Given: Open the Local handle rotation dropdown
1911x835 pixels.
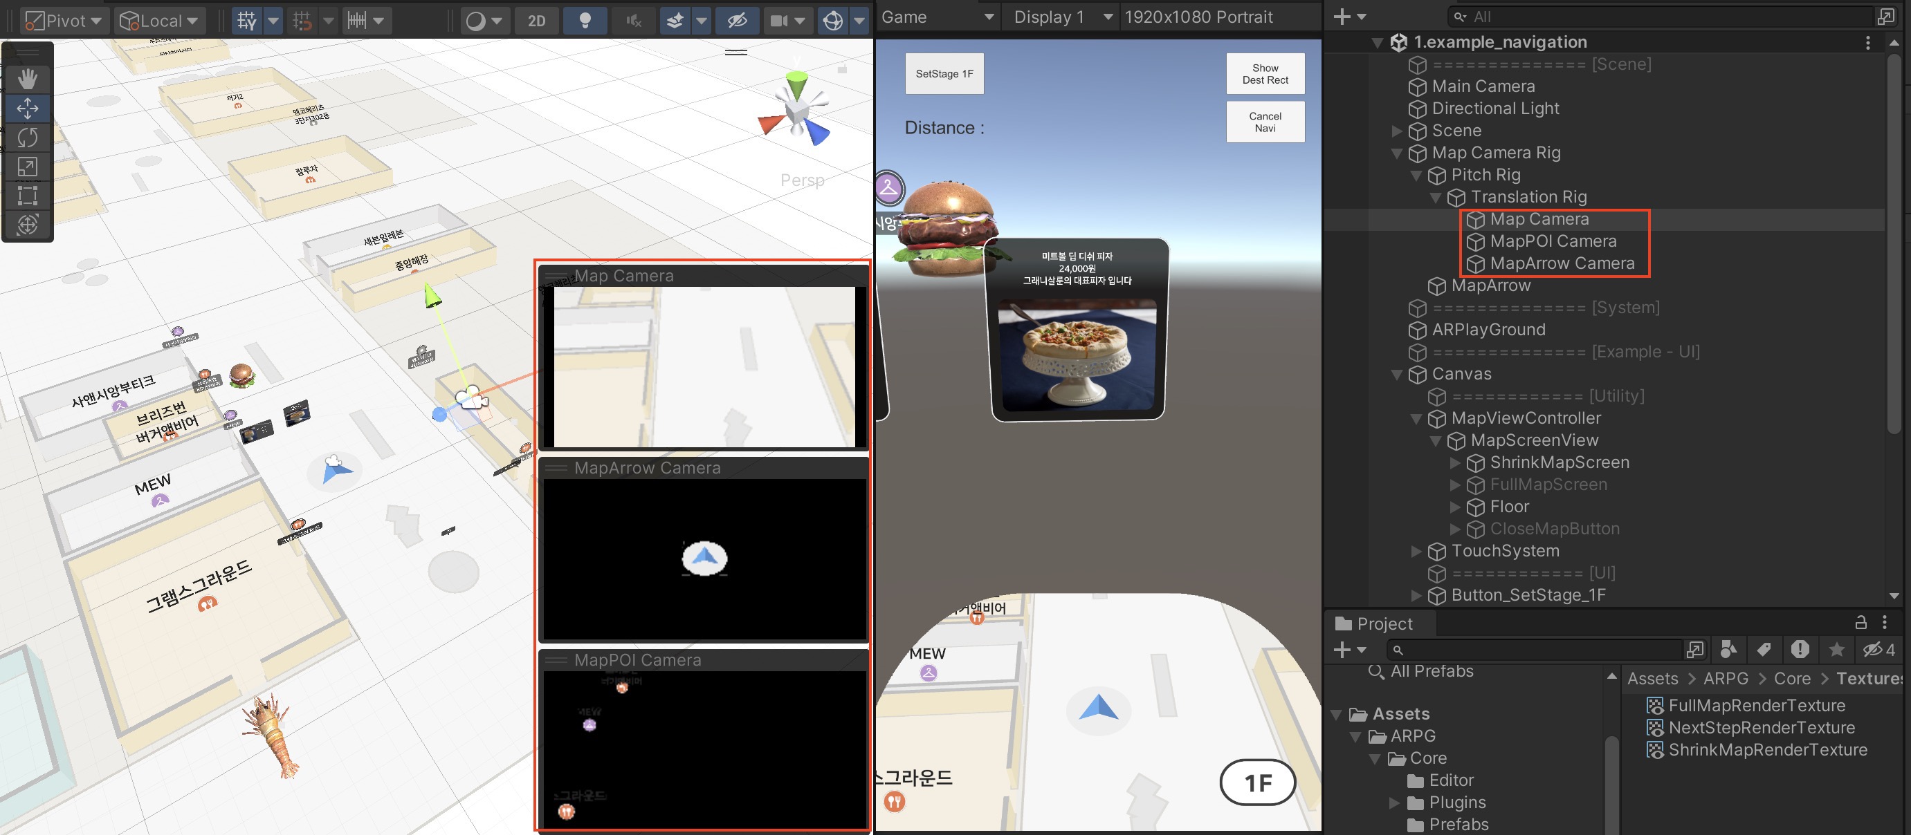Looking at the screenshot, I should click(160, 21).
